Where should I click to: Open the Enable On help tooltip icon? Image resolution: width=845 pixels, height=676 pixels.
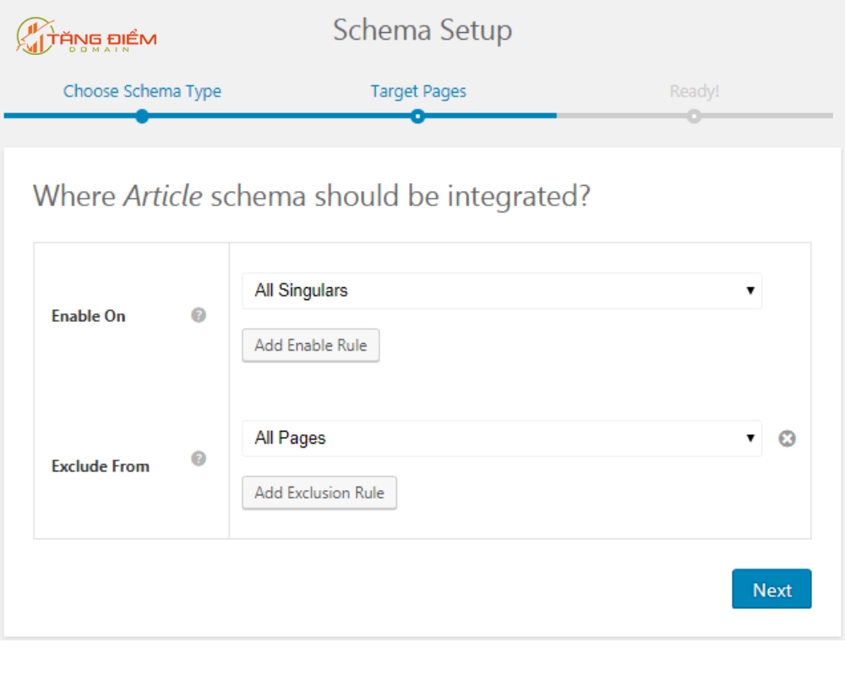click(x=199, y=315)
